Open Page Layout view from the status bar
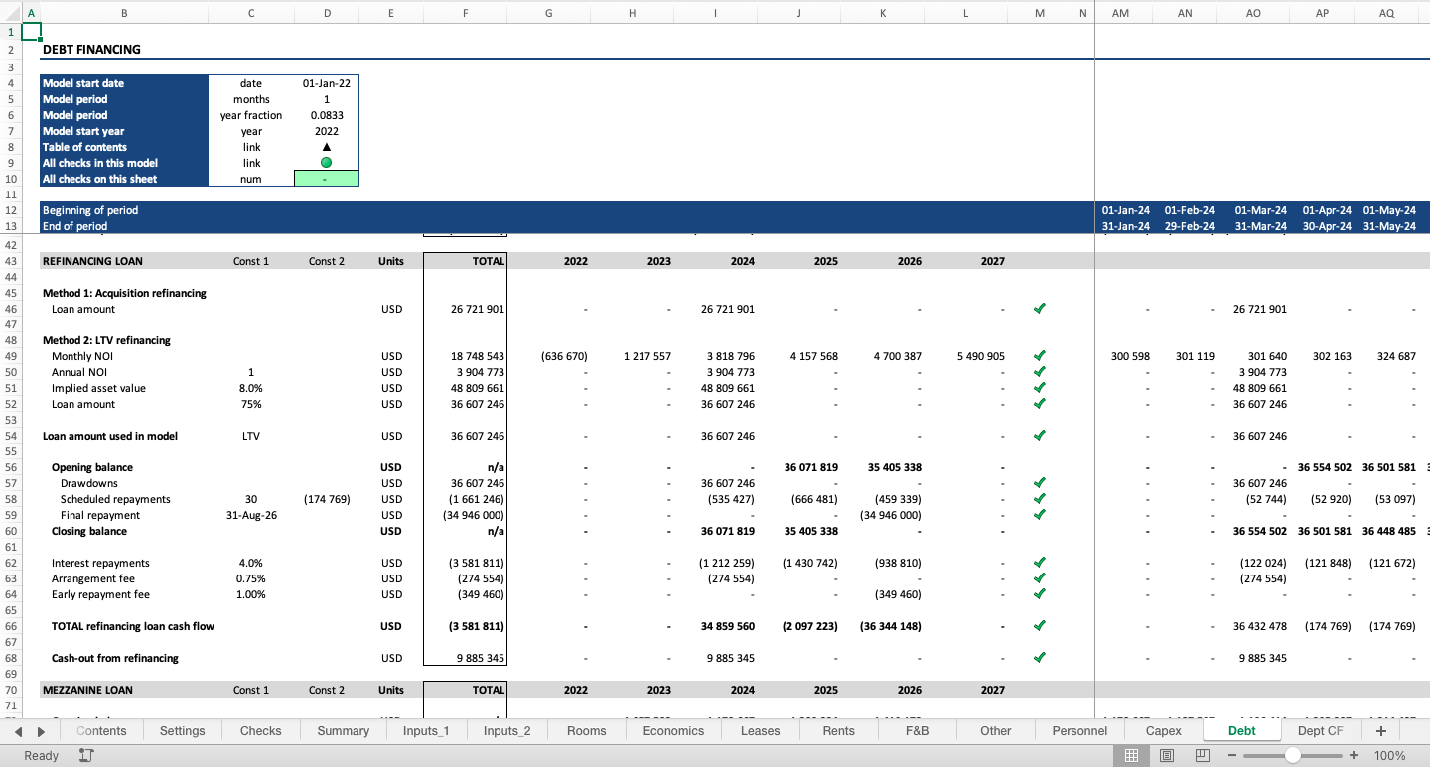 click(1165, 755)
